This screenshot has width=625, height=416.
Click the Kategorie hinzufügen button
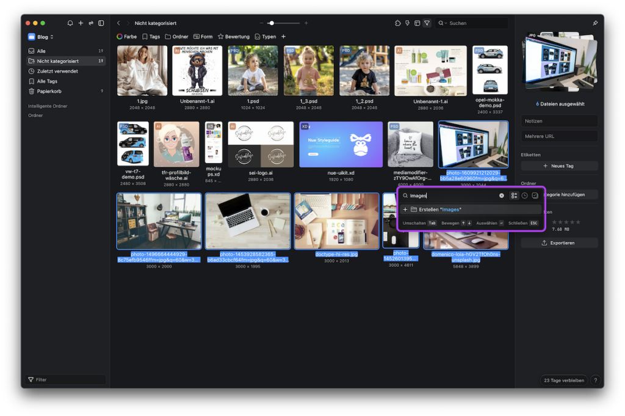pyautogui.click(x=571, y=195)
